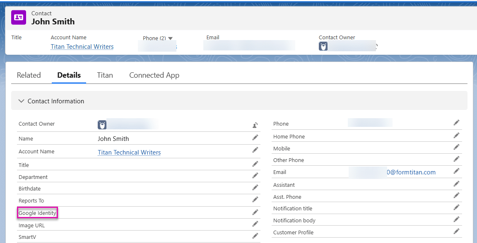Click owner avatar icon in header
The image size is (477, 243).
pyautogui.click(x=323, y=46)
